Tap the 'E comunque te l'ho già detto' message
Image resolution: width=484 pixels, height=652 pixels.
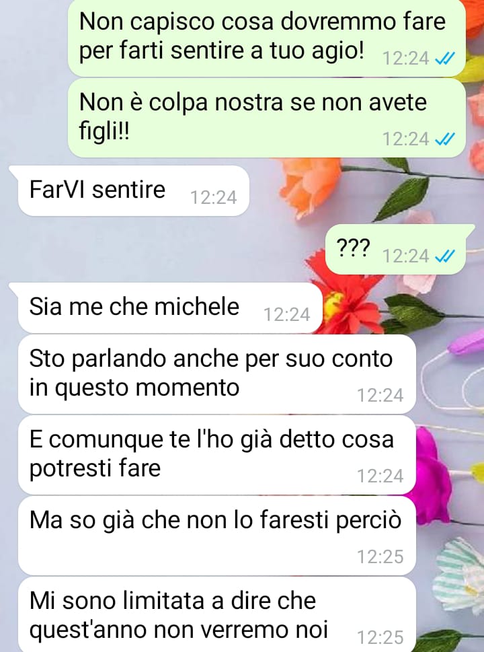pyautogui.click(x=217, y=455)
